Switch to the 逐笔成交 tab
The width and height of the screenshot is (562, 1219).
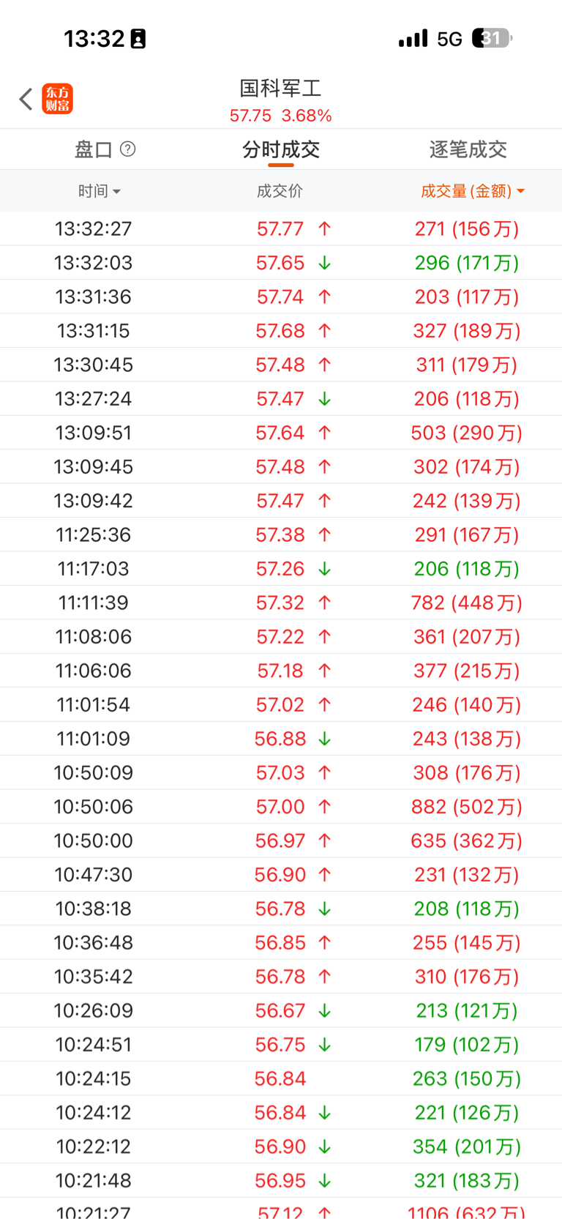[x=468, y=150]
